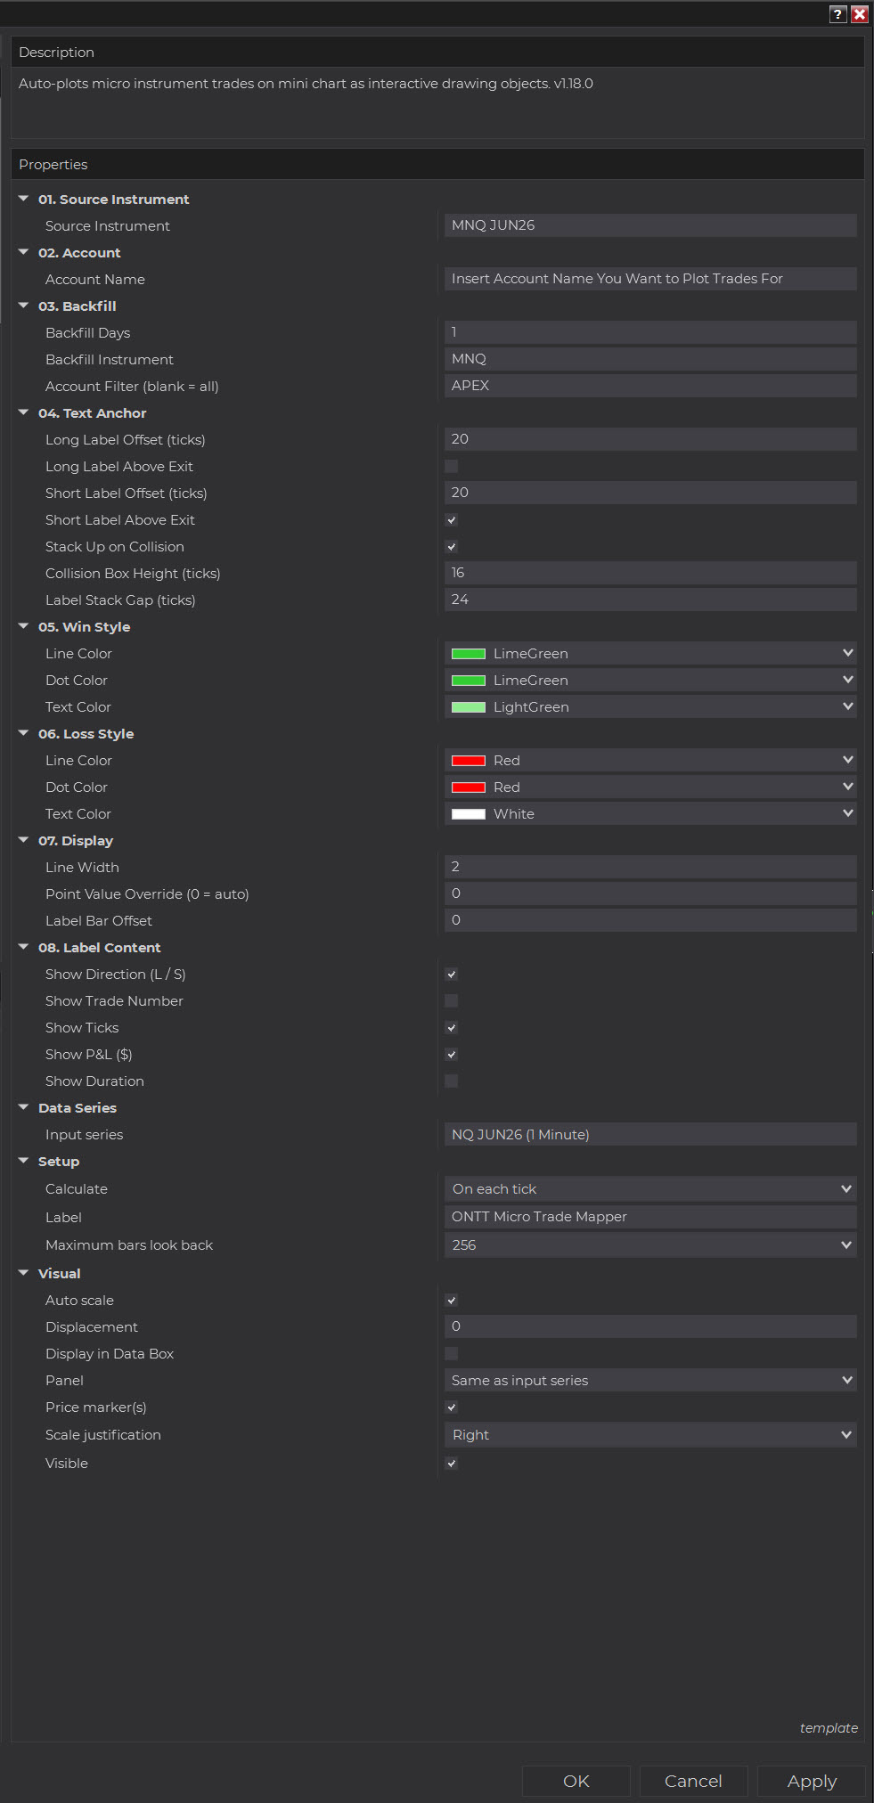The image size is (874, 1803).
Task: Edit Backfill Instrument MNQ field
Action: click(x=650, y=359)
